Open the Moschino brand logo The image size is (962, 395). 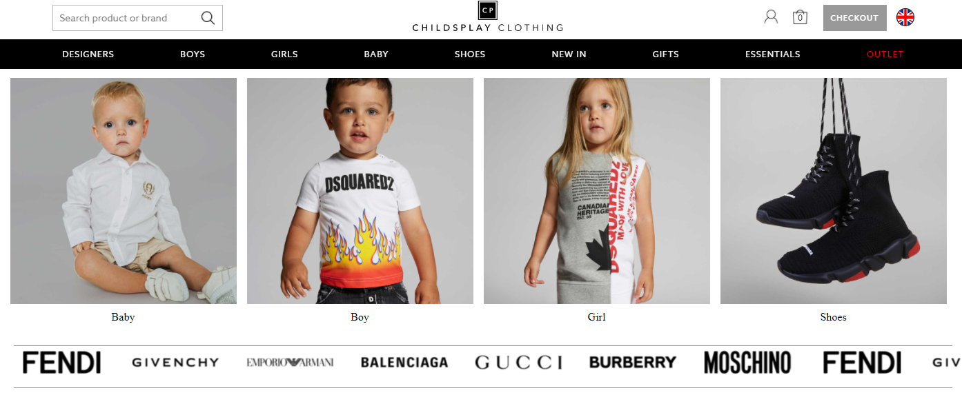click(x=747, y=363)
